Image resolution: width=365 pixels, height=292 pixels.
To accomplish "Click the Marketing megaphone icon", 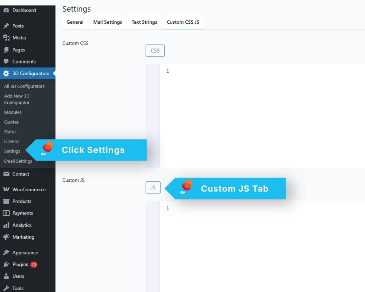I will (6, 237).
